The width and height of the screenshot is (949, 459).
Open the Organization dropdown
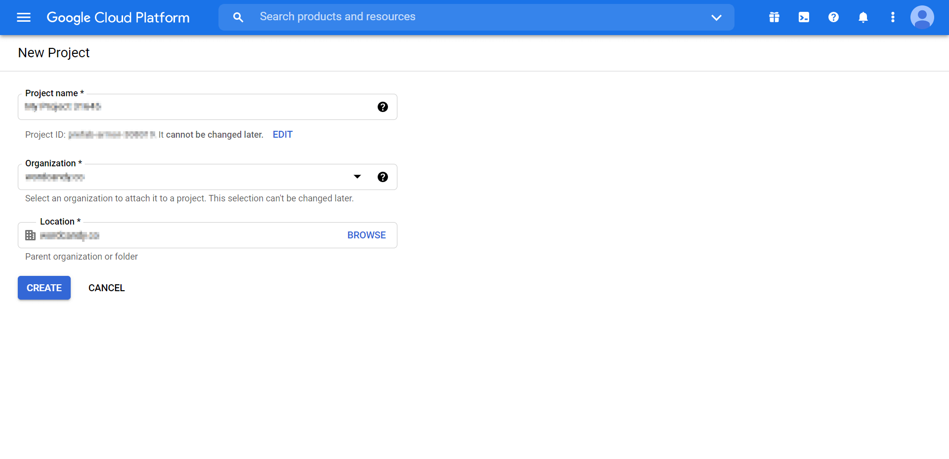click(x=357, y=176)
